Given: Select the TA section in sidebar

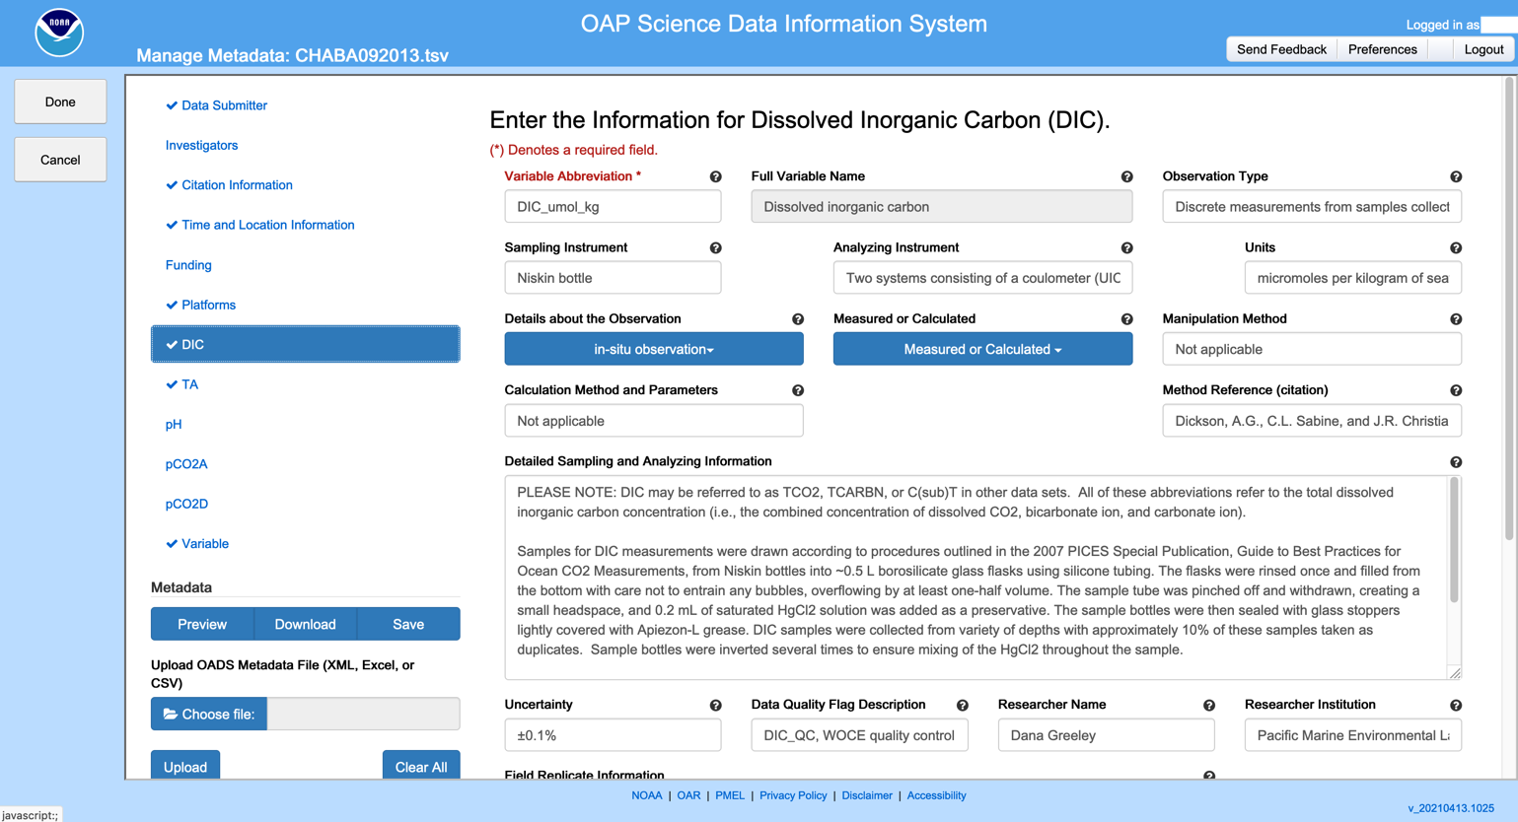Looking at the screenshot, I should coord(189,384).
